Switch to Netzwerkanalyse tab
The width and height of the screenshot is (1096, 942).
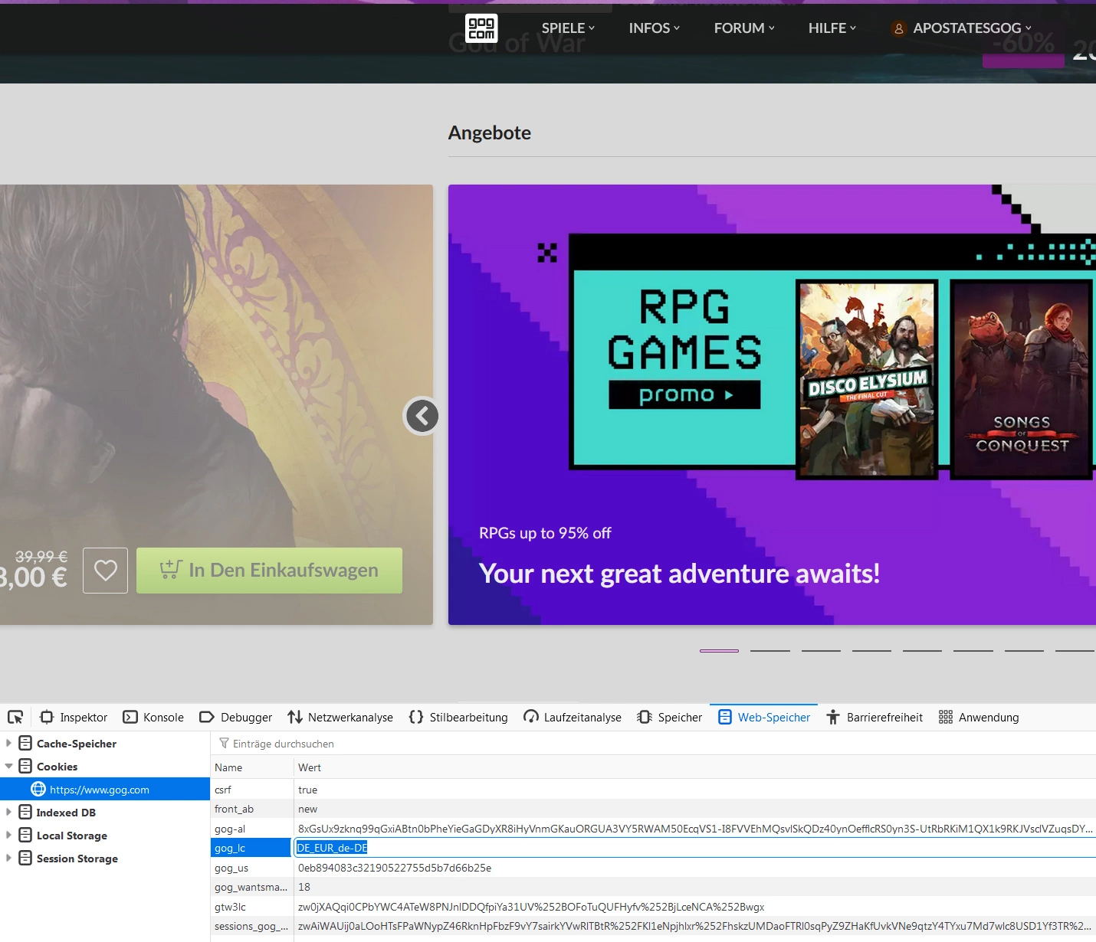340,717
